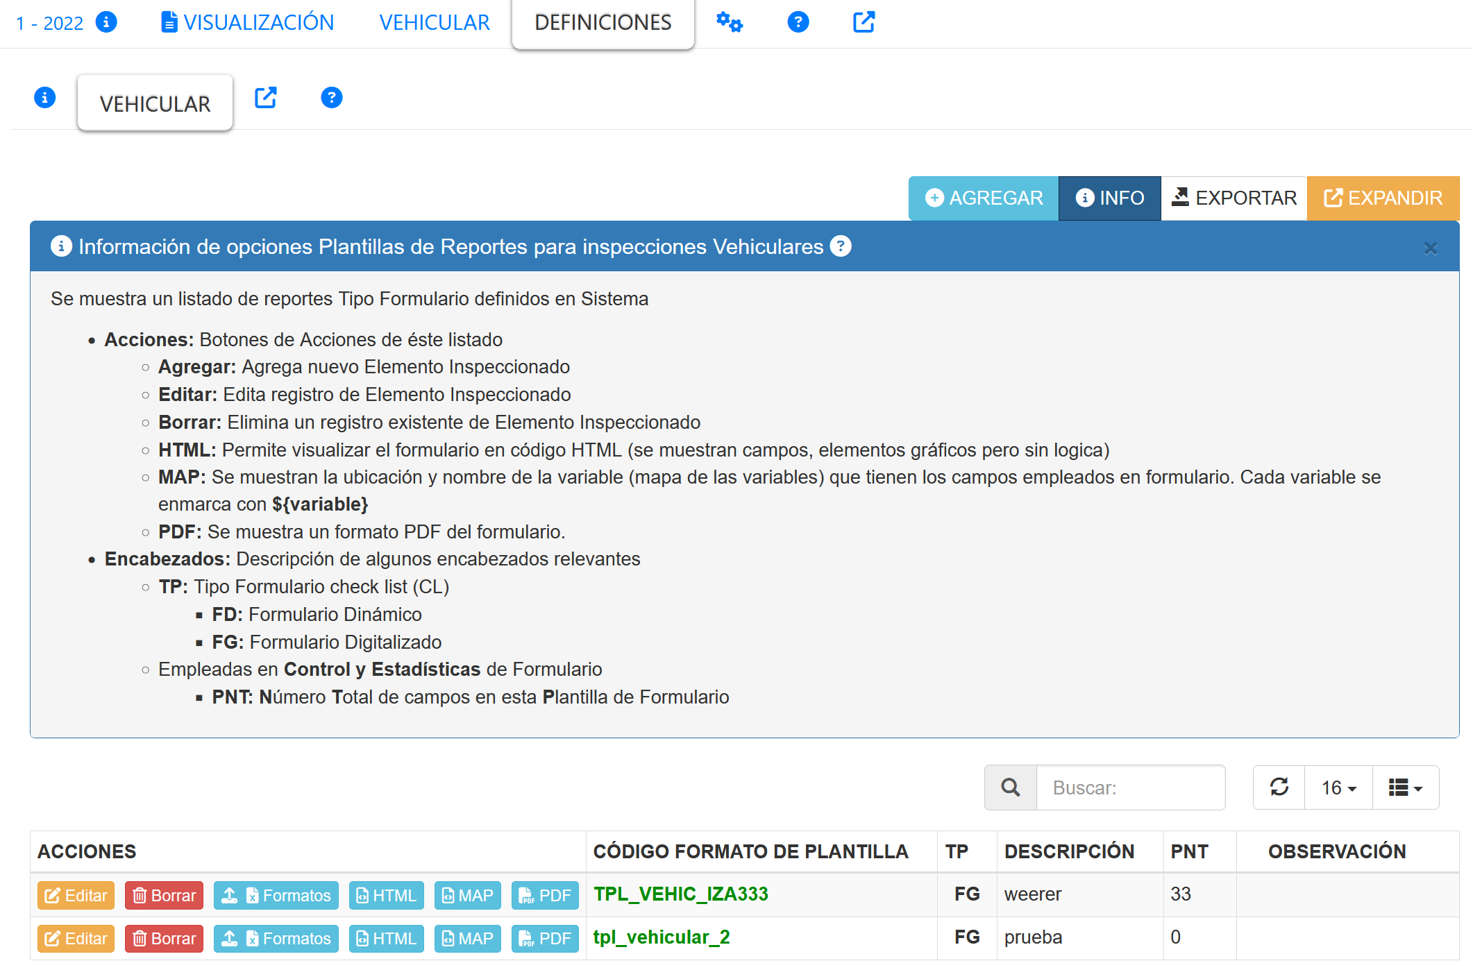Open PDF for tpl_vehicular_2 row
This screenshot has width=1473, height=979.
[x=545, y=939]
